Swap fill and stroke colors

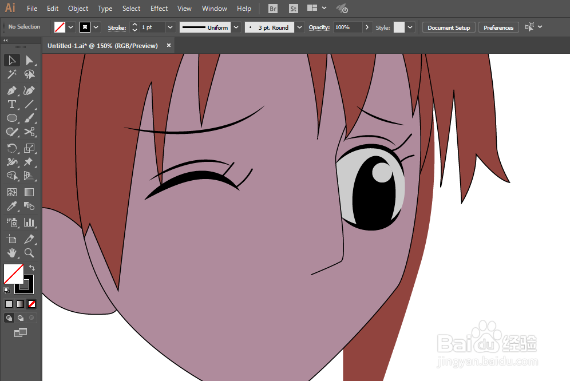(32, 268)
